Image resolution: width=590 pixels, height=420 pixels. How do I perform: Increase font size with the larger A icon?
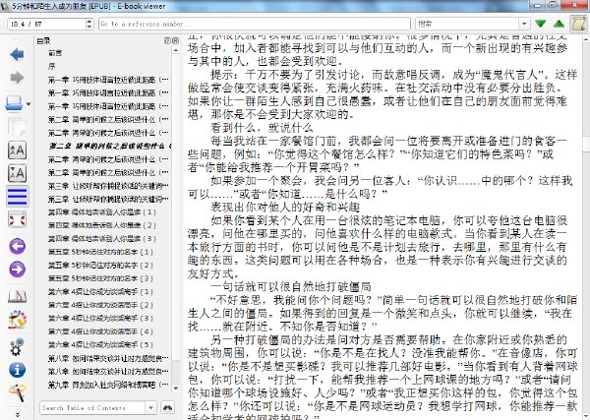pyautogui.click(x=17, y=150)
